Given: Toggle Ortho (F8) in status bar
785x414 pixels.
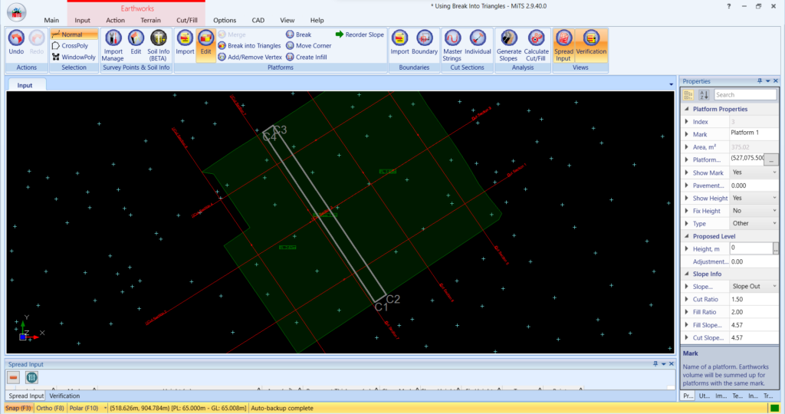Looking at the screenshot, I should click(50, 408).
